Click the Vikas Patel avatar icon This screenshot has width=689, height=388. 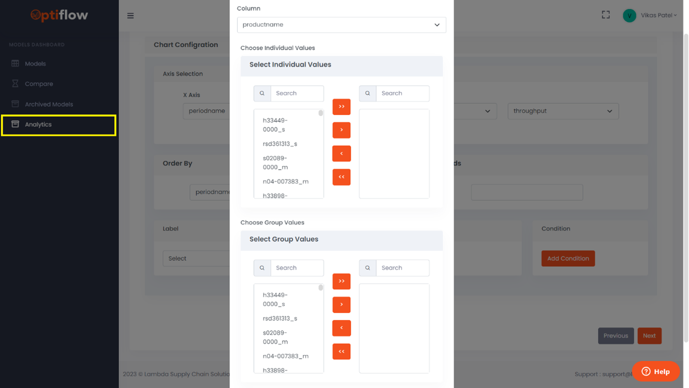(x=629, y=15)
